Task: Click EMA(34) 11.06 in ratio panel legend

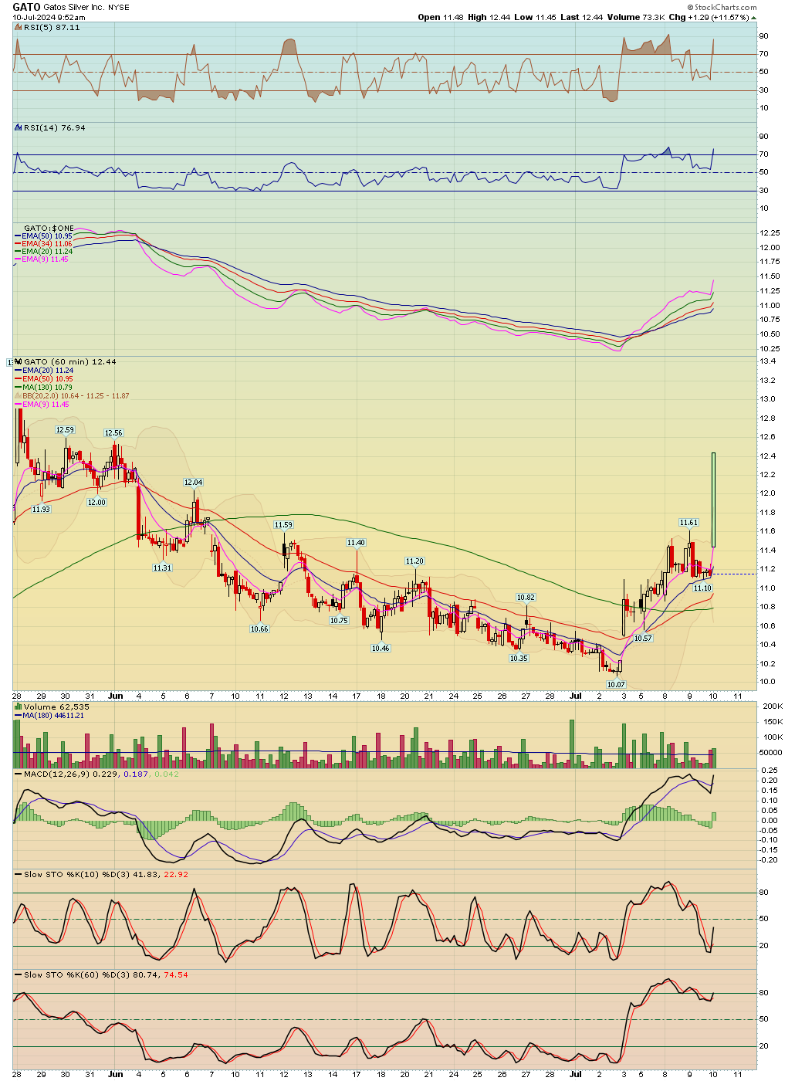Action: click(x=46, y=243)
